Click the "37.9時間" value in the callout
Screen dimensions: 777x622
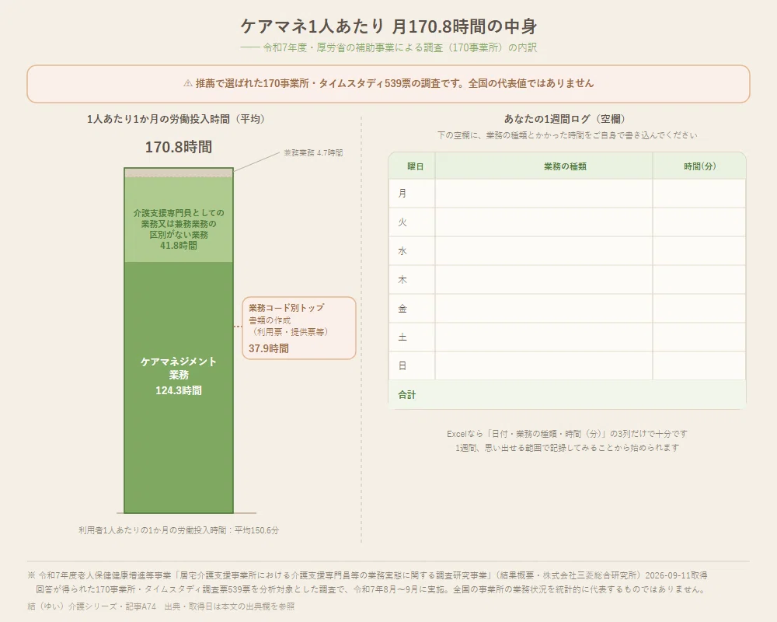coord(269,348)
